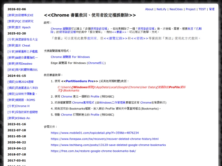Click the Profile link in step 5
The height and width of the screenshot is (166, 222).
pos(95,115)
